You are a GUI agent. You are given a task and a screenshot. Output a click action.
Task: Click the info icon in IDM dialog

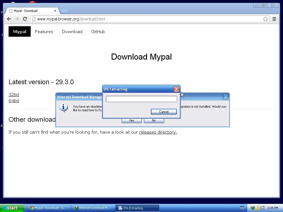pyautogui.click(x=64, y=108)
